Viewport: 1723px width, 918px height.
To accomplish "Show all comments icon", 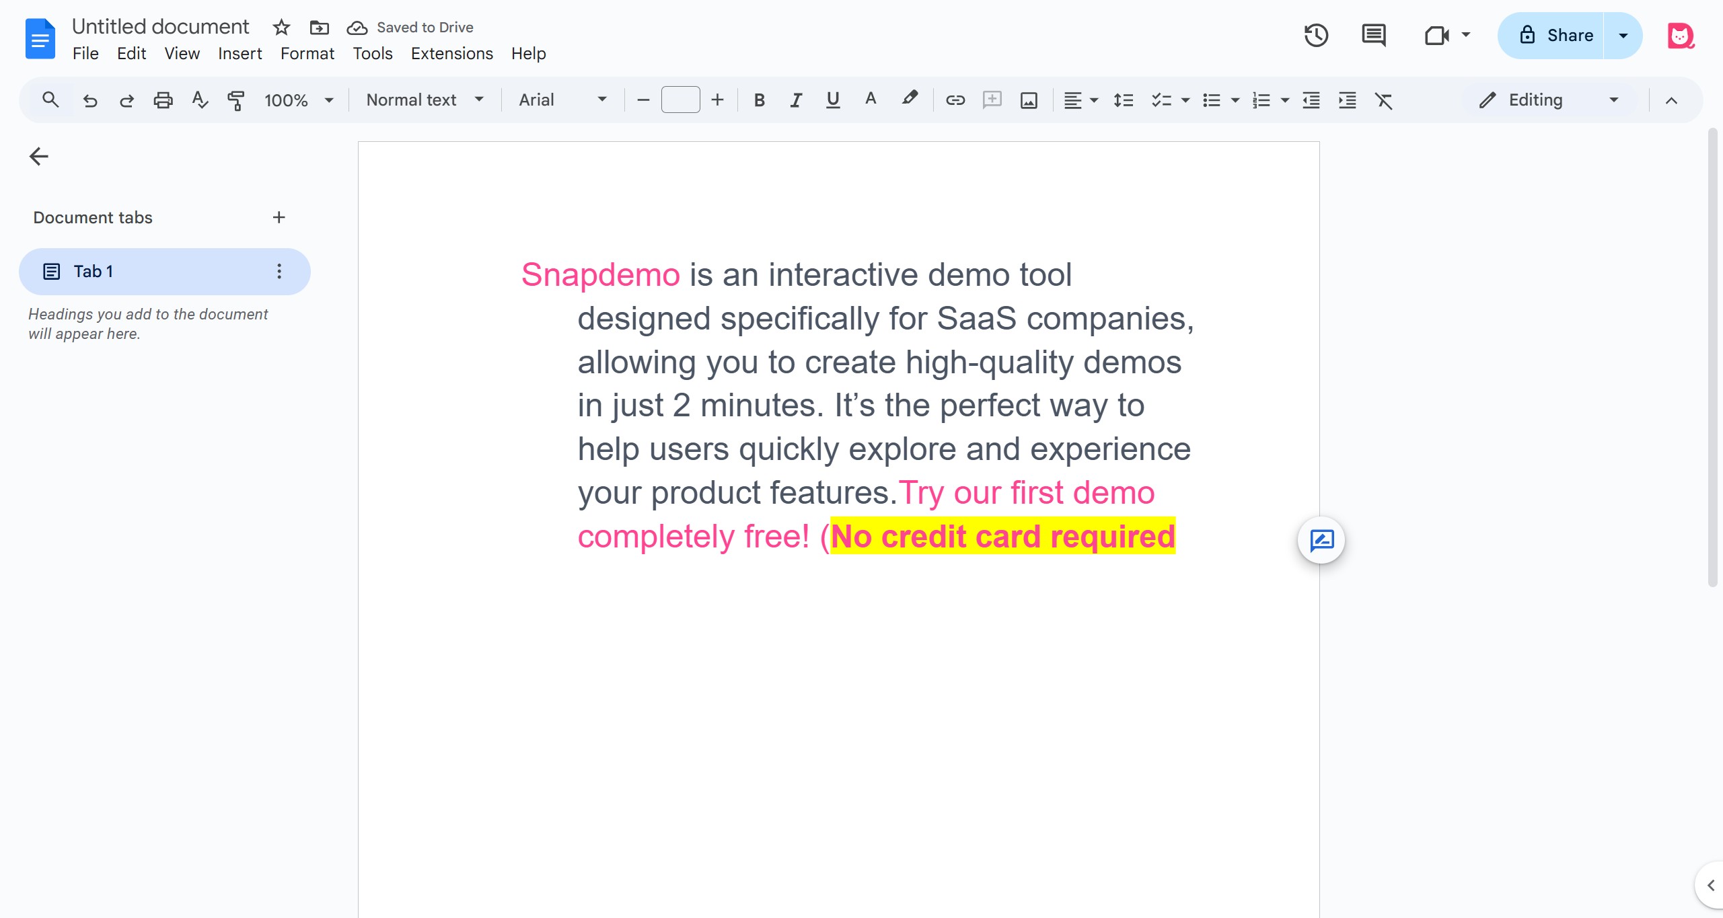I will point(1373,36).
